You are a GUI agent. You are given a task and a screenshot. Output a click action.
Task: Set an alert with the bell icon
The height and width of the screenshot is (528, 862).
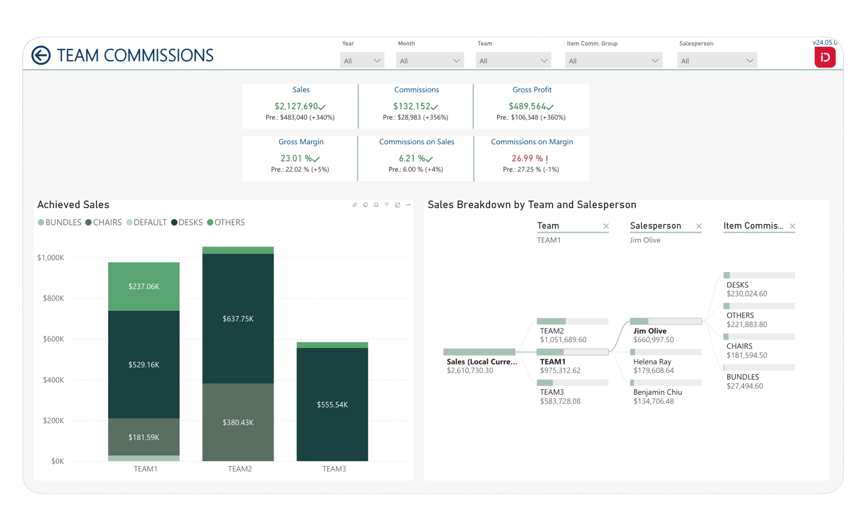tap(376, 205)
